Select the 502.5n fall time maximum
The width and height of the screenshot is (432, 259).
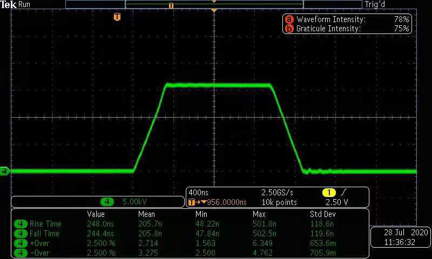(265, 234)
